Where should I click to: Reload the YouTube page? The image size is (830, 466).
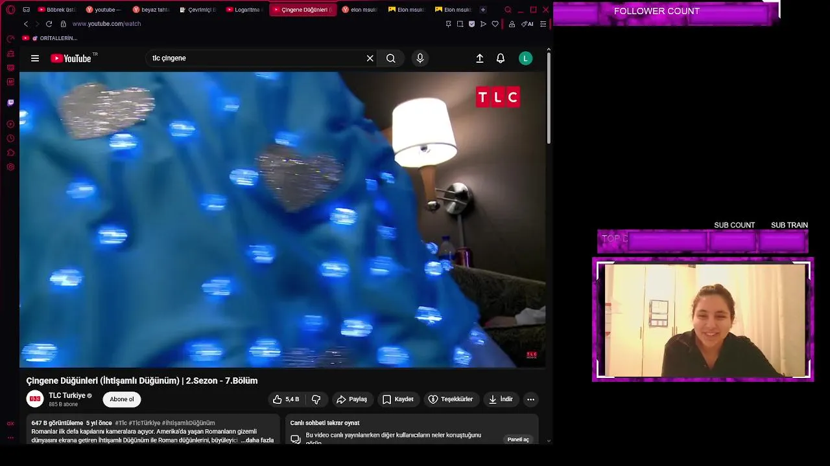click(x=49, y=24)
